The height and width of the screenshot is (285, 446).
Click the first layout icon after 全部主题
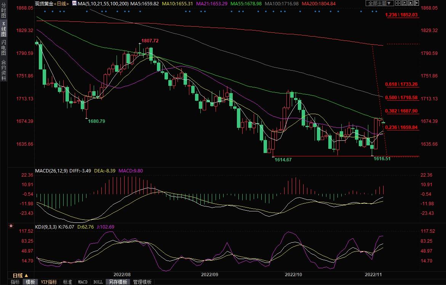click(398, 3)
